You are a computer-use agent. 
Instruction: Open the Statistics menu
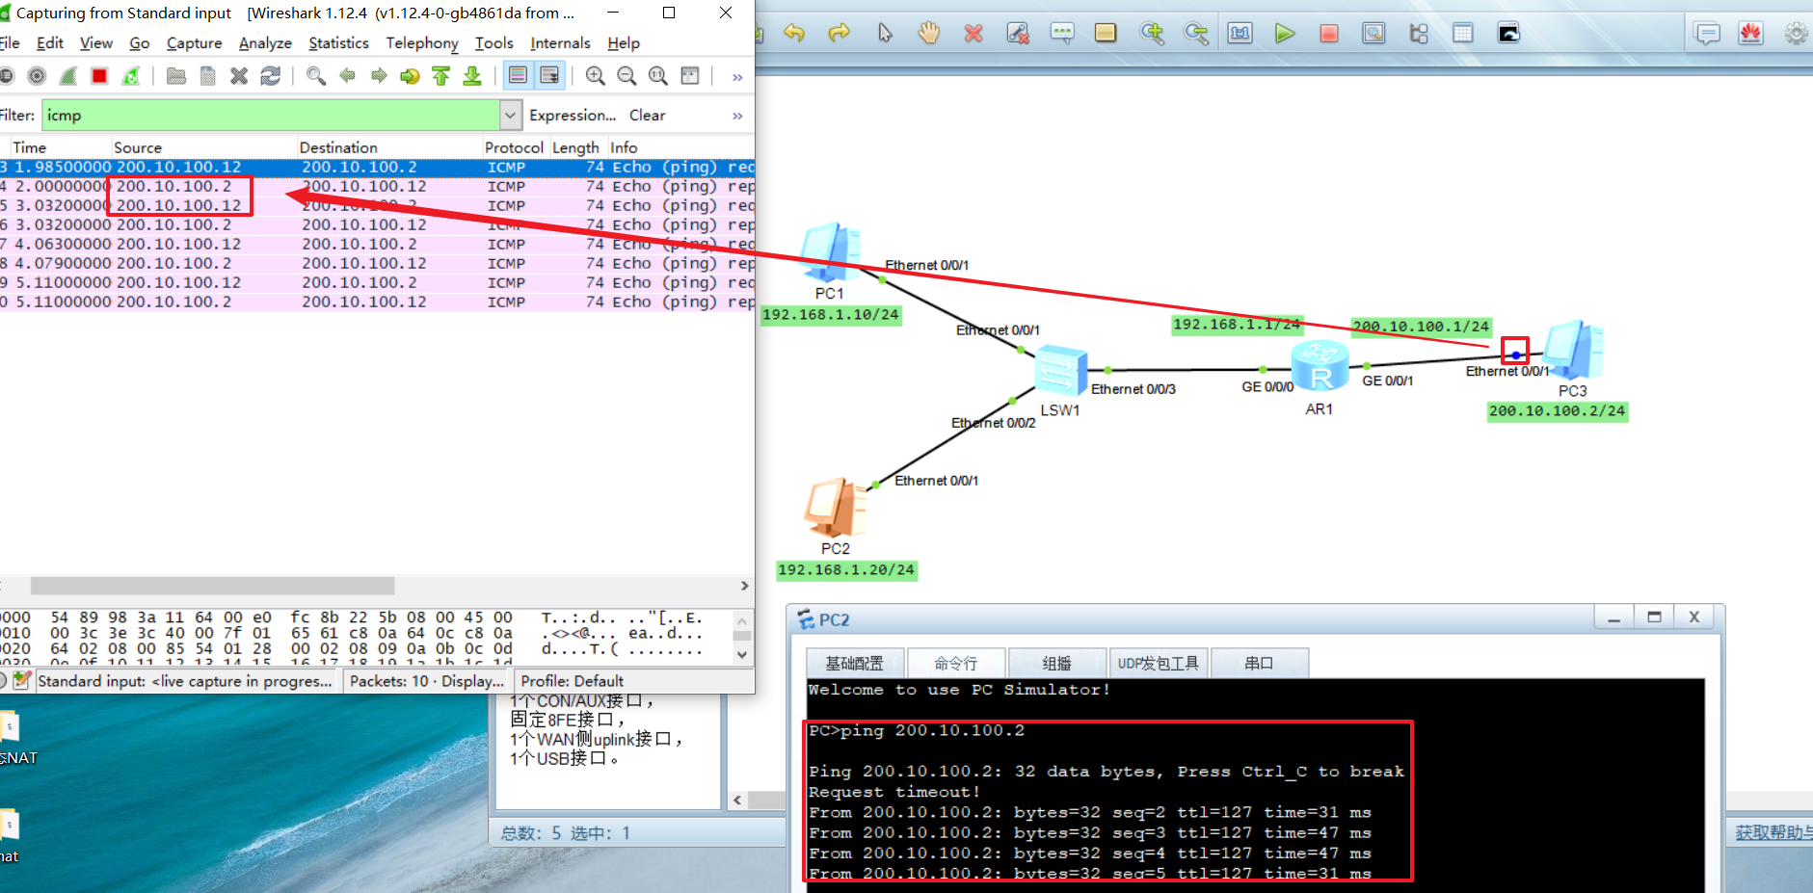(x=338, y=43)
